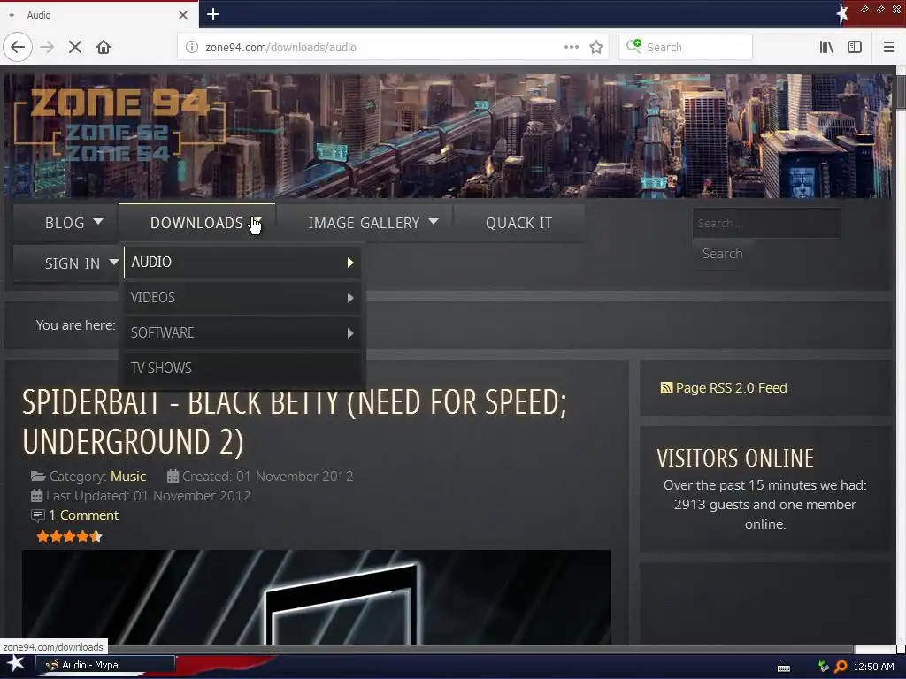Click the search engine magnifier icon

pos(633,46)
